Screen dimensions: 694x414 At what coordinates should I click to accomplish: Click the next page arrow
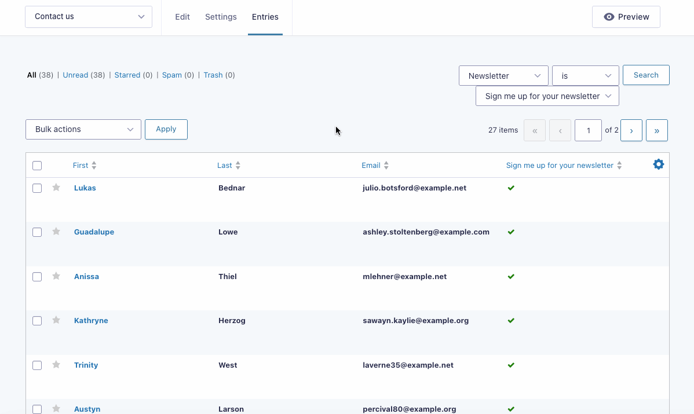pos(631,130)
